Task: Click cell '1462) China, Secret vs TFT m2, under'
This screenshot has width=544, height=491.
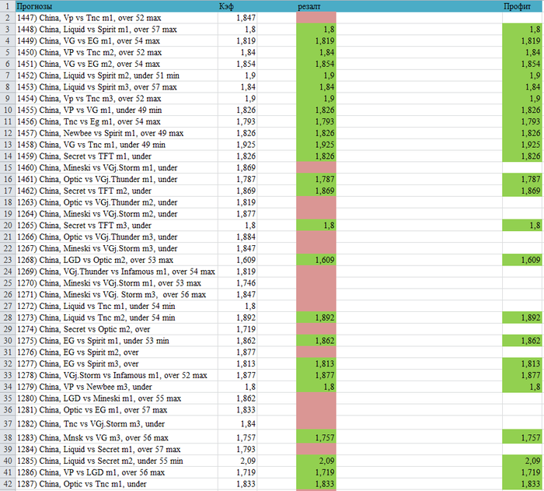Action: click(117, 191)
